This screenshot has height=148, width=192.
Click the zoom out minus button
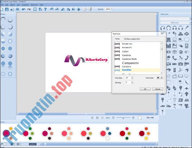[x=113, y=118]
